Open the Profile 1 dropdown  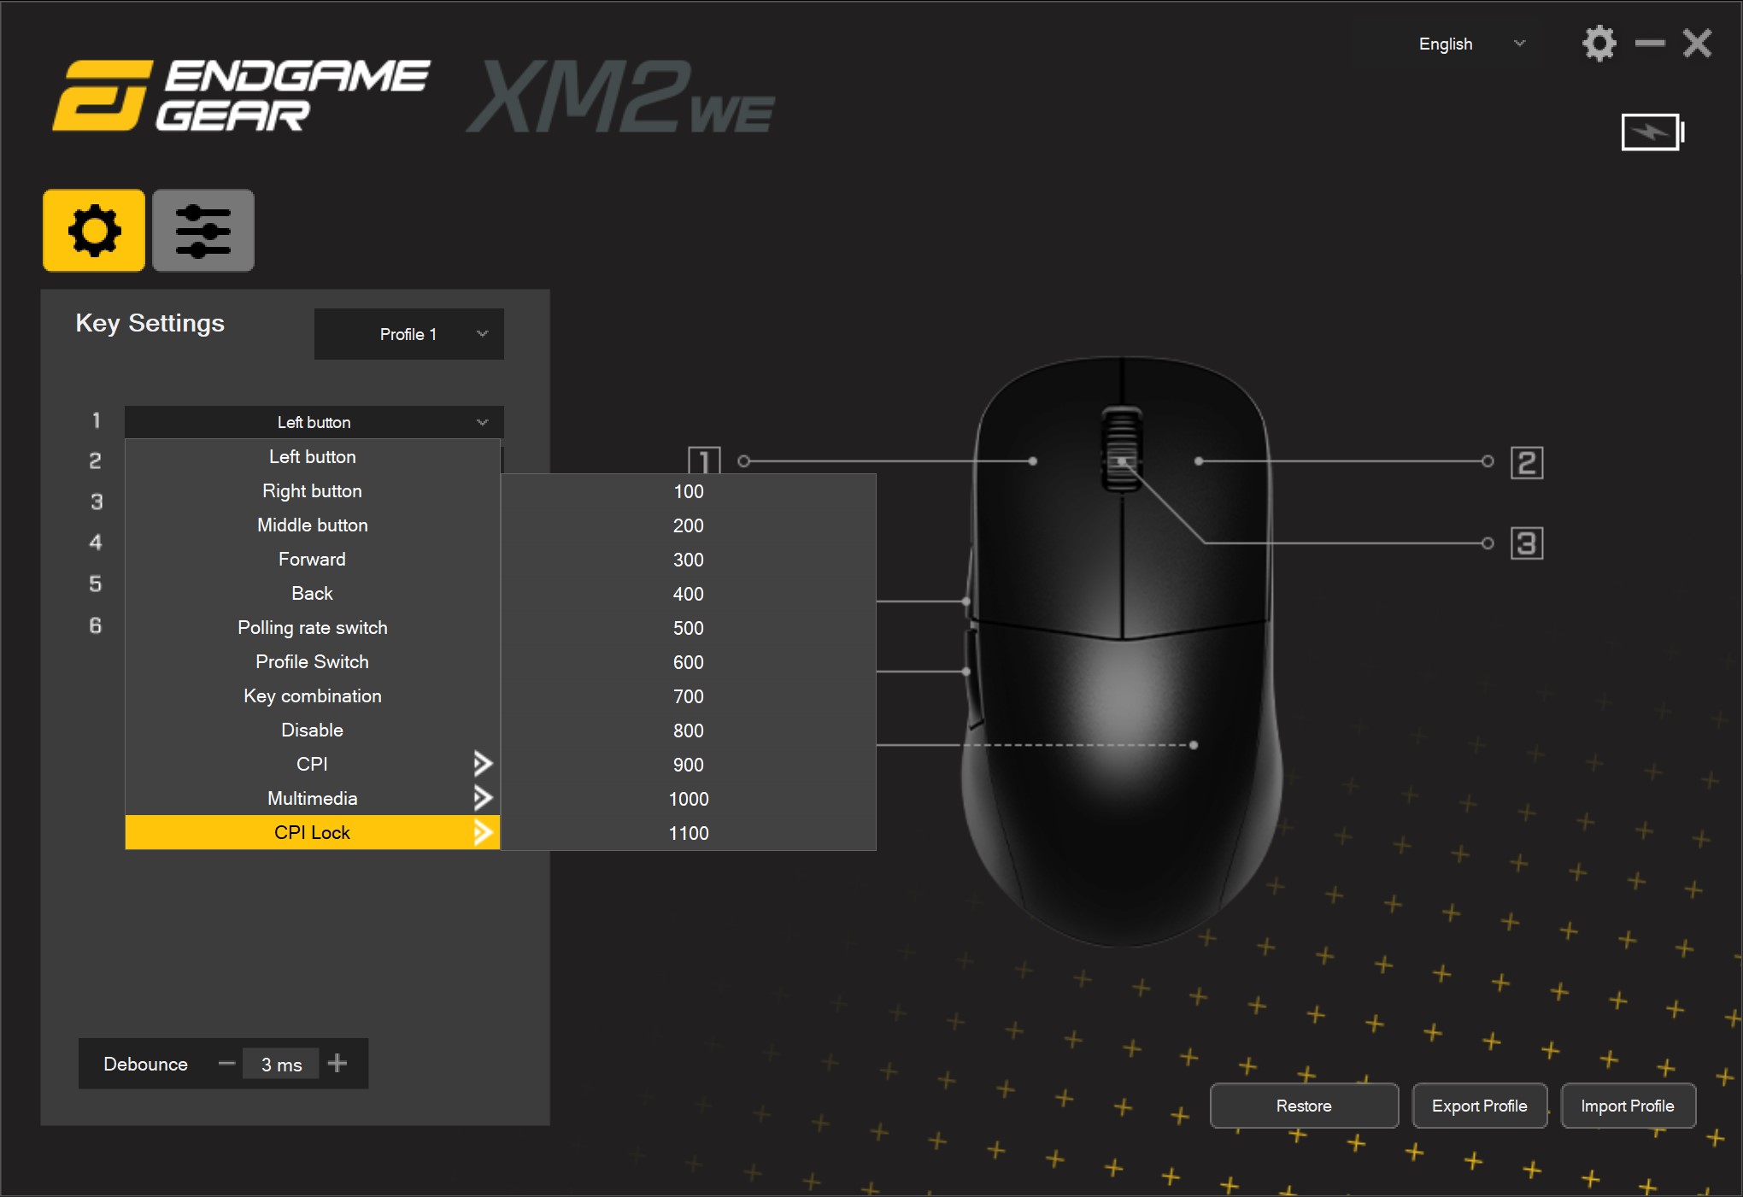tap(409, 334)
